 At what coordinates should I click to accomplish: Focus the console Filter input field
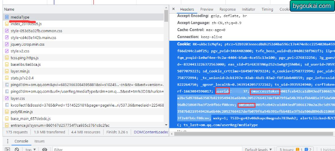(x=148, y=149)
